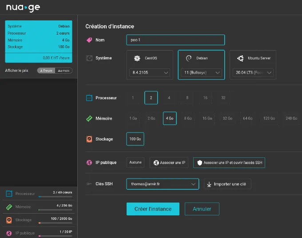
Task: Click the nuage logo
Action: pyautogui.click(x=23, y=8)
